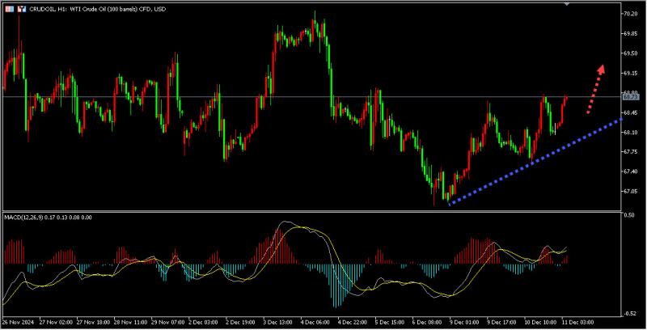
Task: Select the 4 Dec 22:00 time label
Action: [352, 322]
